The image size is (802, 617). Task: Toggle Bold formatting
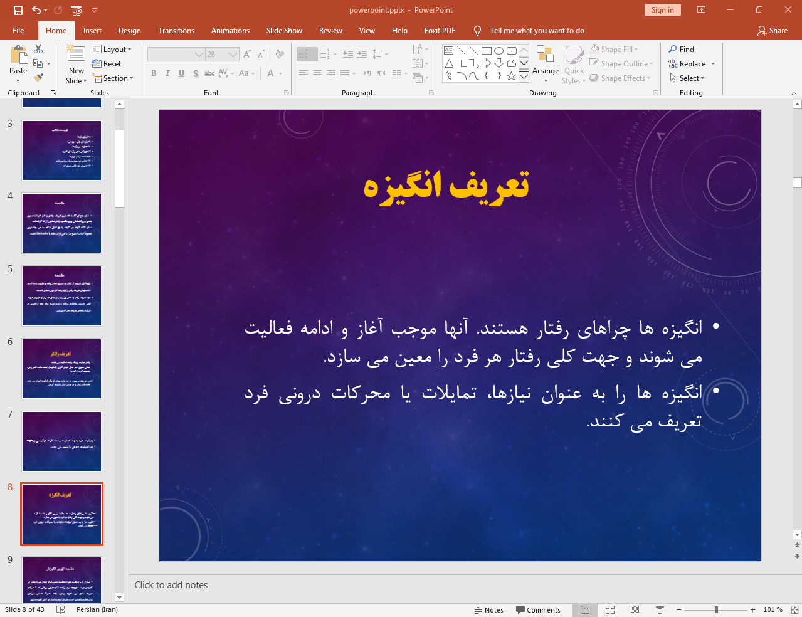point(154,73)
